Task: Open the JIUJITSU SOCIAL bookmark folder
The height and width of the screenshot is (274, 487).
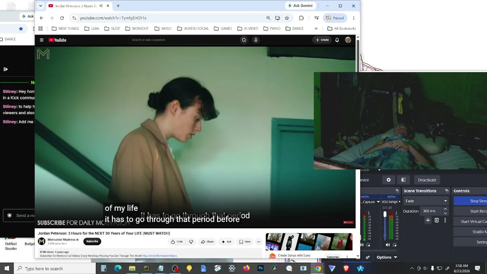Action: (x=193, y=29)
